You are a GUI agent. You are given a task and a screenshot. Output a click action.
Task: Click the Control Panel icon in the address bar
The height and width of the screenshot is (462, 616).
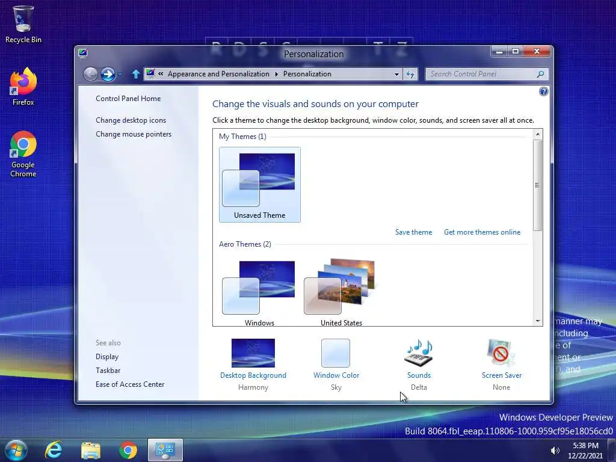click(150, 73)
